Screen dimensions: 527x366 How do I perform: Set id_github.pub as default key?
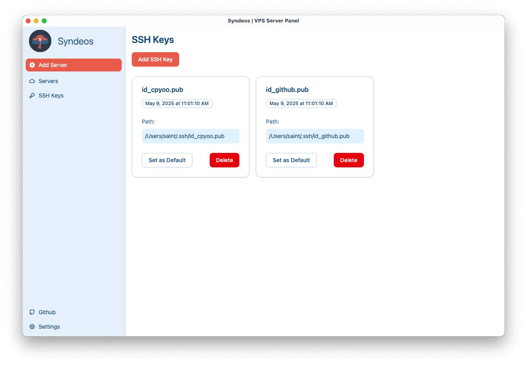291,160
